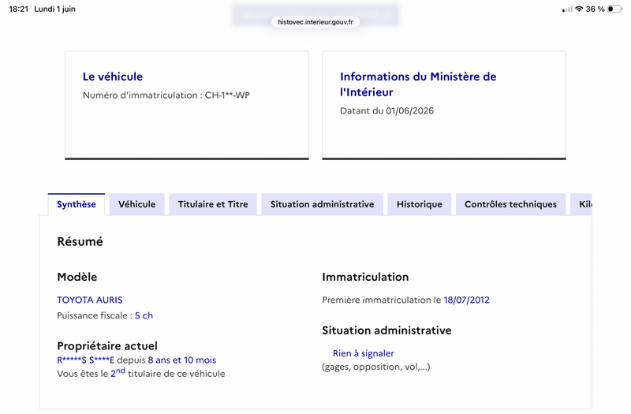
Task: Click the TOYOTA AURIS model name
Action: pyautogui.click(x=90, y=300)
